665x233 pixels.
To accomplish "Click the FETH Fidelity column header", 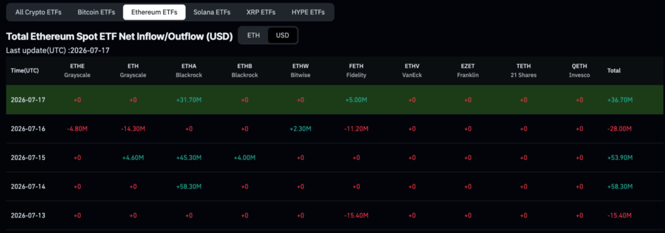I will [x=357, y=71].
